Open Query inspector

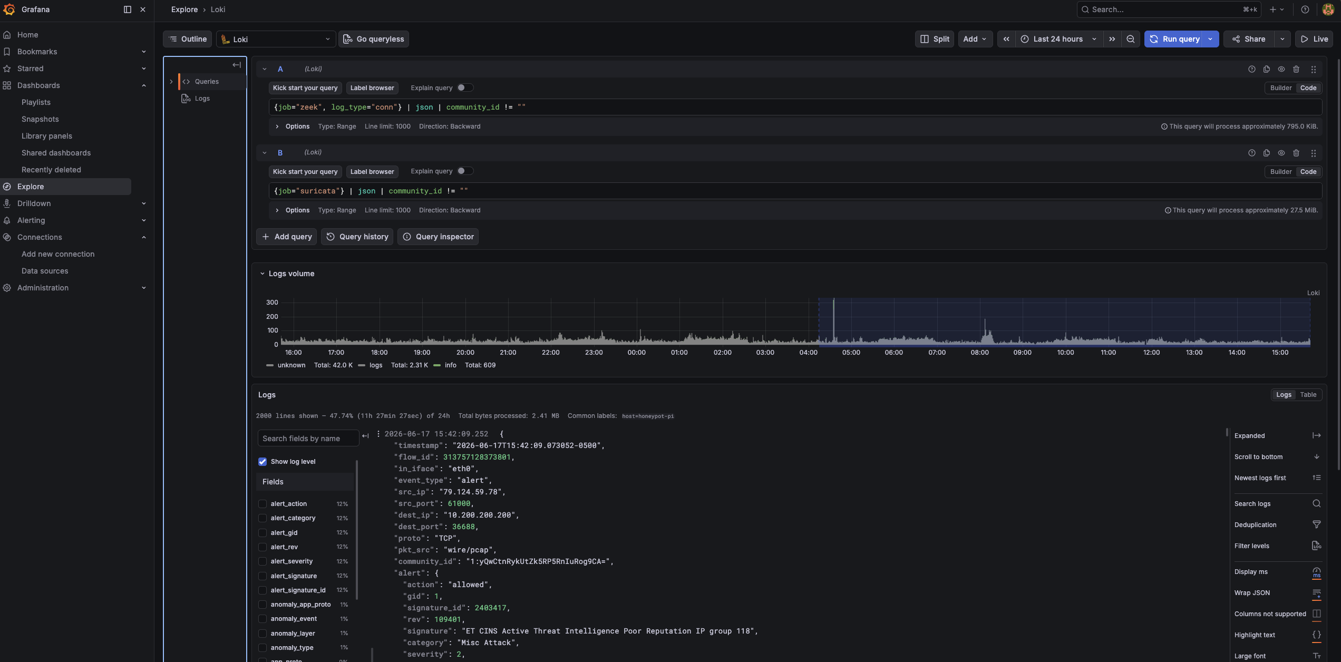438,237
